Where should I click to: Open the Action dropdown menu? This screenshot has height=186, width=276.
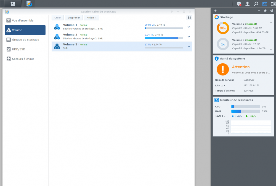pos(91,18)
